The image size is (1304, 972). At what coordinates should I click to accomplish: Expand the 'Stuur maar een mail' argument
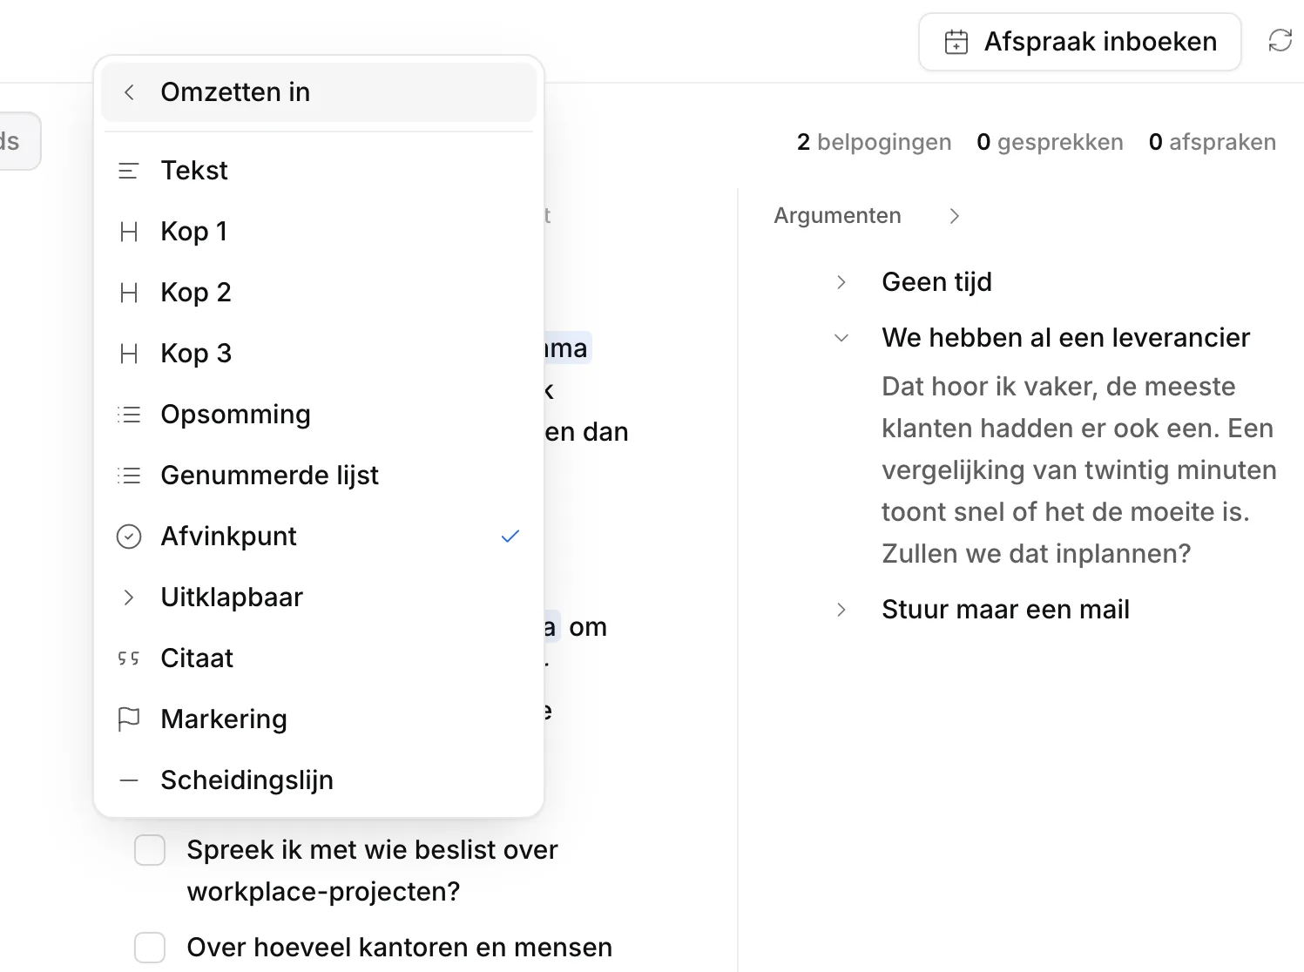pos(841,610)
